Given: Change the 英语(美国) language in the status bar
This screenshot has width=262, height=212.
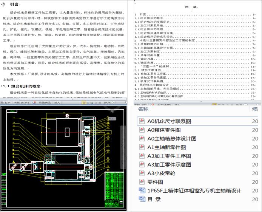Looking at the screenshot, I should click(x=45, y=102).
